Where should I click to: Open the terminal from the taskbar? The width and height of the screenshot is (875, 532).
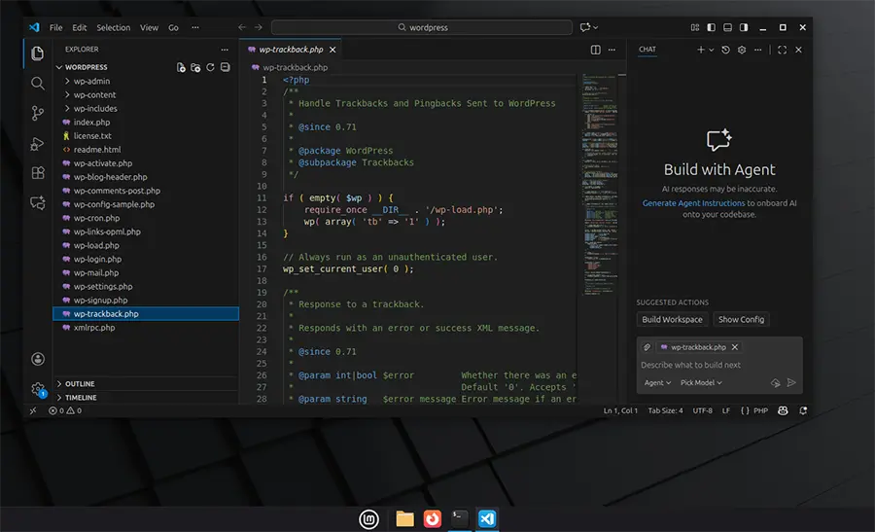(x=460, y=518)
